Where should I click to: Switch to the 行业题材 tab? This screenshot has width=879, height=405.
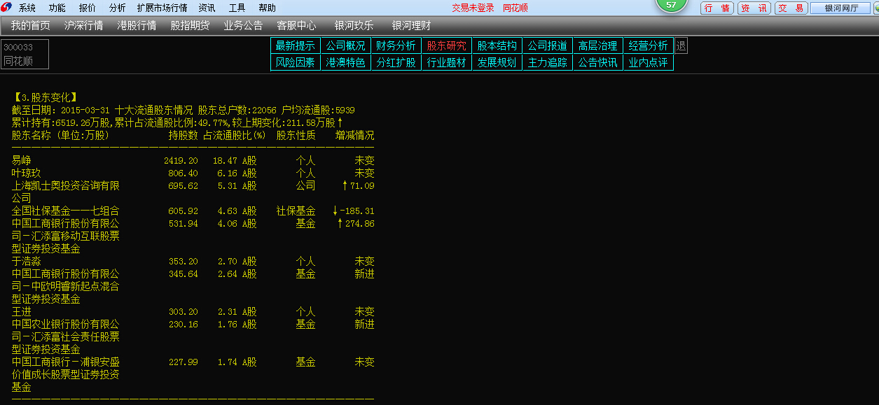coord(447,62)
